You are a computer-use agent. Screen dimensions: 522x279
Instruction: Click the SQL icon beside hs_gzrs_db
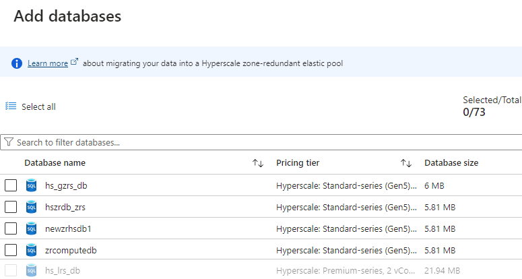tap(31, 185)
